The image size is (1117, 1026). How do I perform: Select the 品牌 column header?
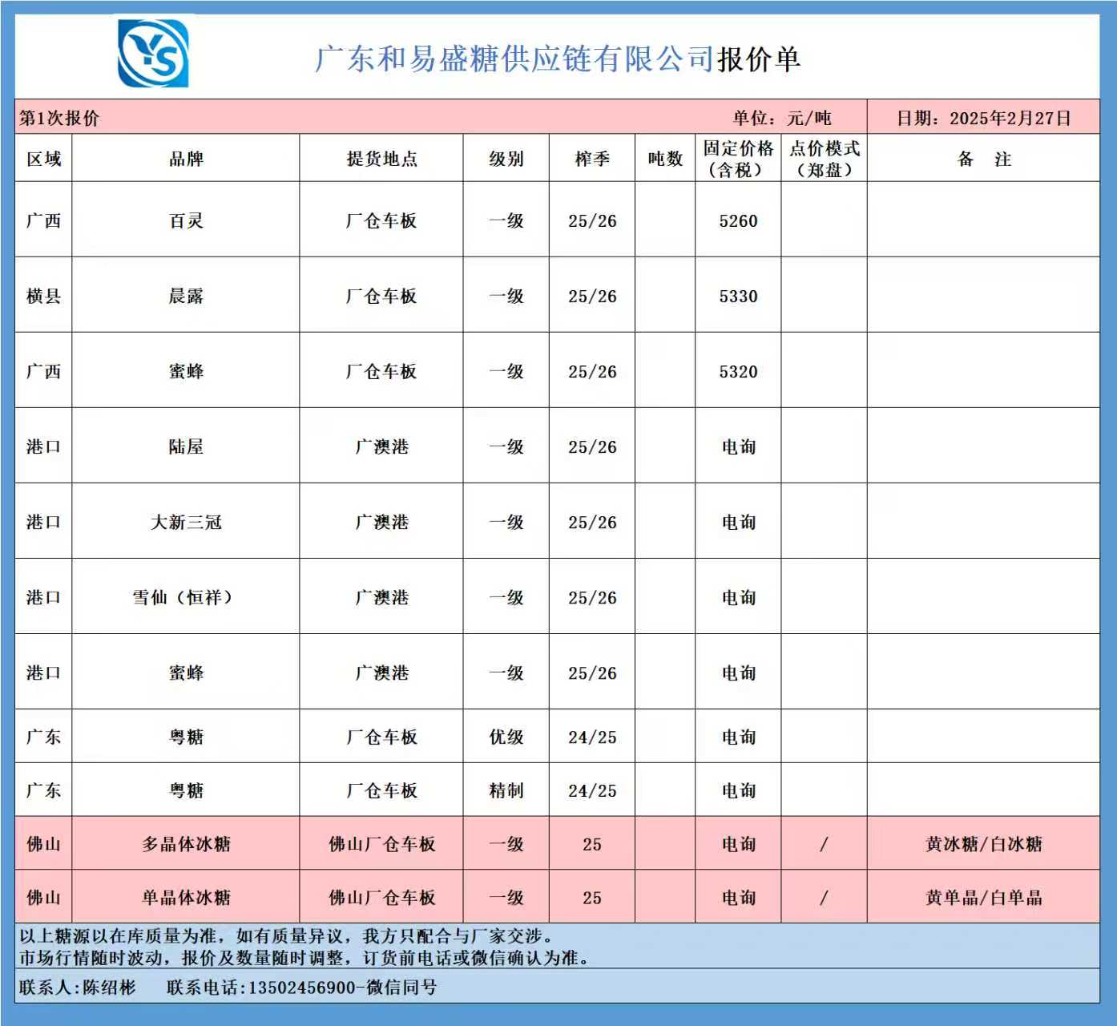point(186,159)
